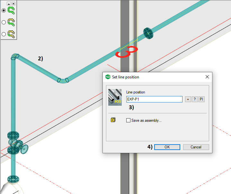This screenshot has height=194, width=231.
Task: Close the Set line position dialog window
Action: [x=207, y=77]
